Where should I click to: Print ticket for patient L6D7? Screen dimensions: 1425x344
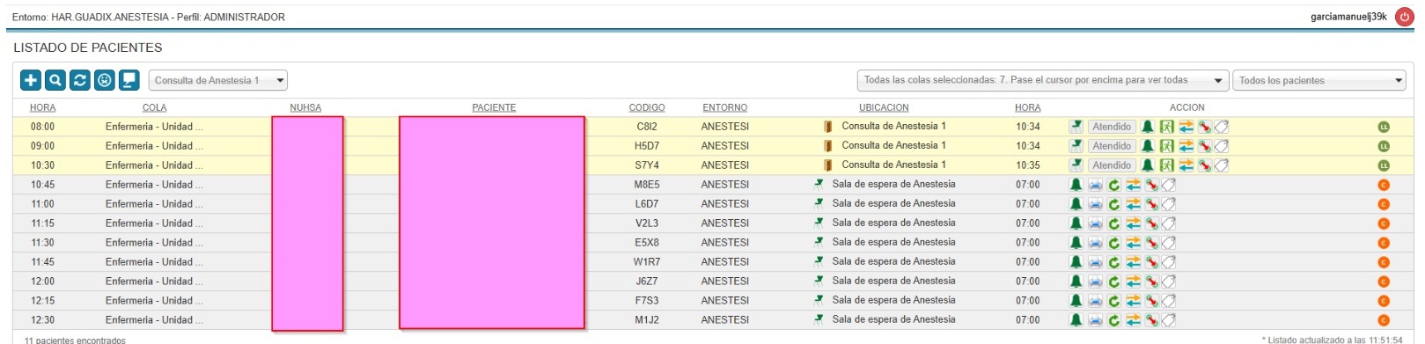(x=1095, y=204)
